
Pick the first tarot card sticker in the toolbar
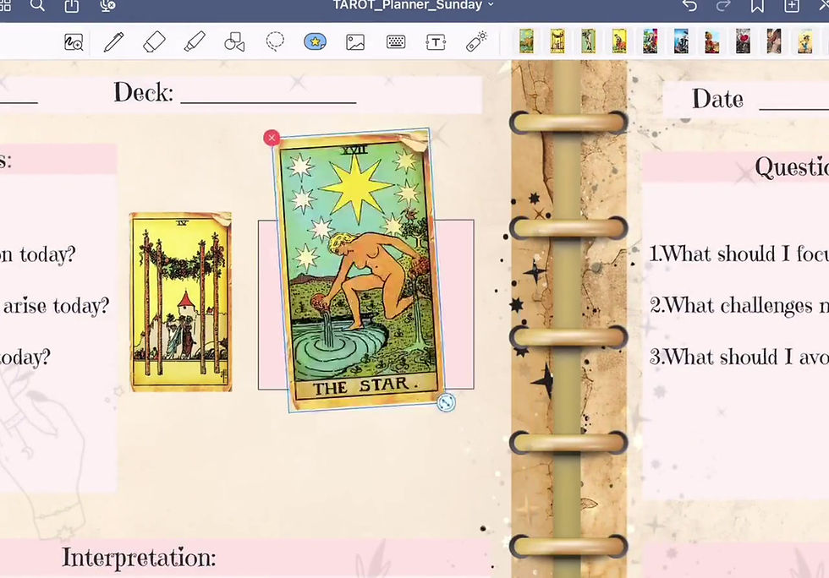[x=526, y=41]
